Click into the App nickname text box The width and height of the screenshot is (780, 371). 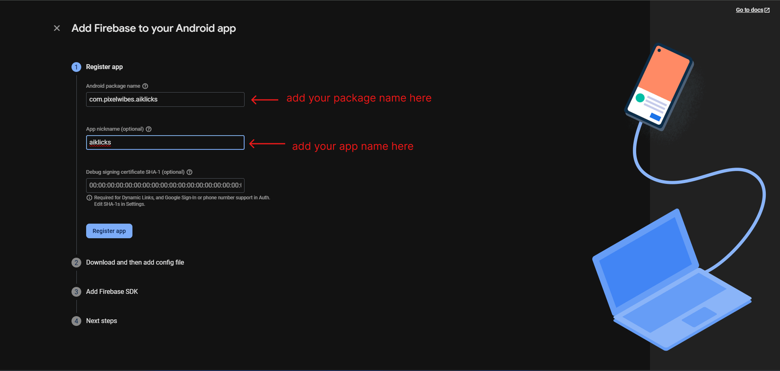pyautogui.click(x=165, y=143)
